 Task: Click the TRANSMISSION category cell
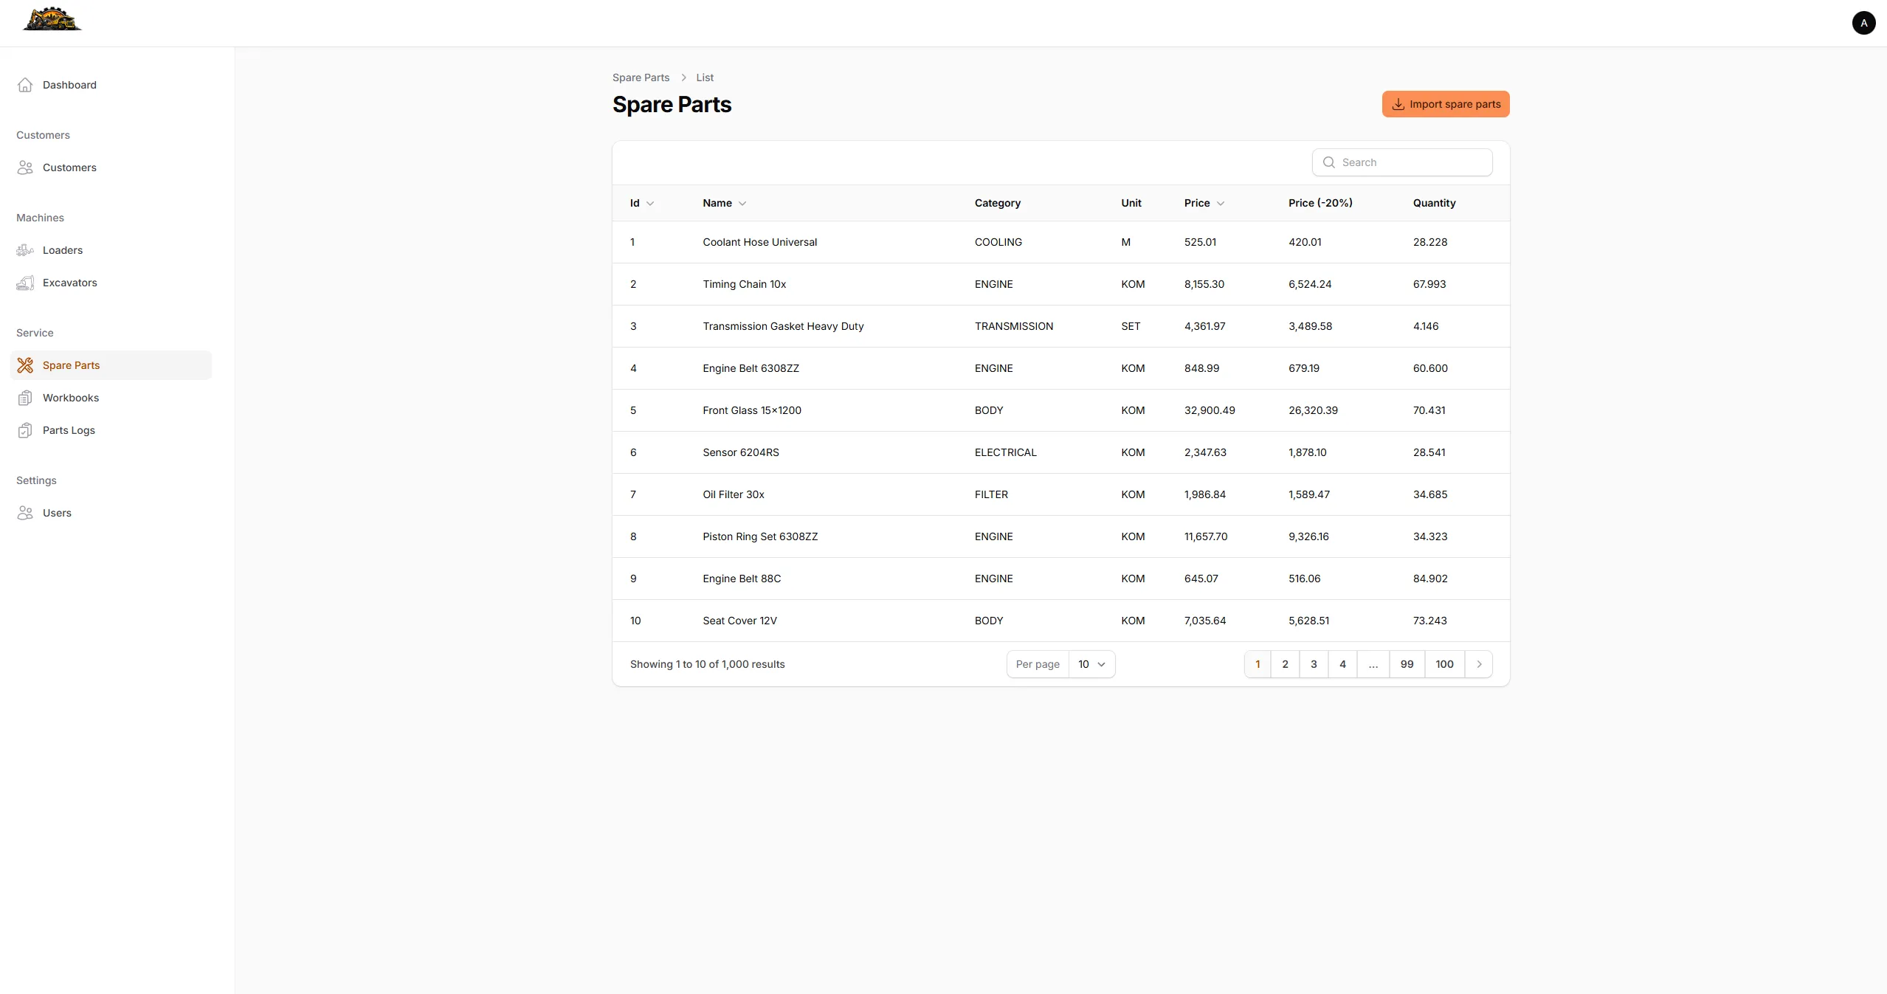tap(1013, 326)
